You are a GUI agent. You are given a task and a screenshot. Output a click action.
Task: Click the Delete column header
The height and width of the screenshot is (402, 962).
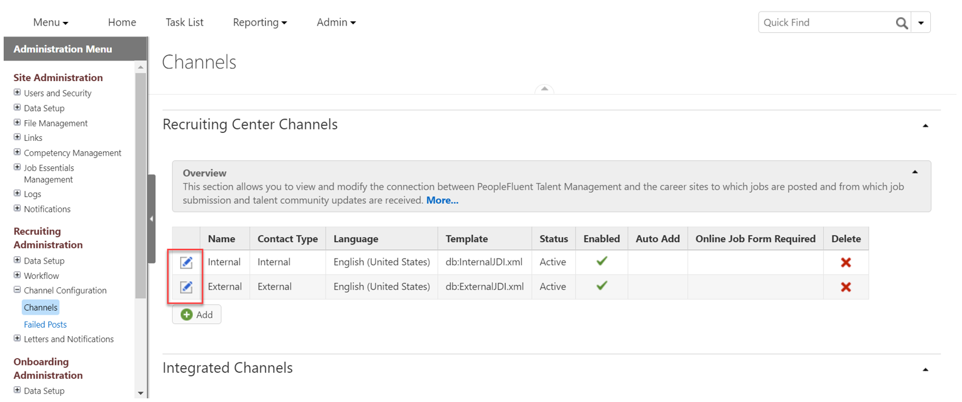pyautogui.click(x=846, y=239)
